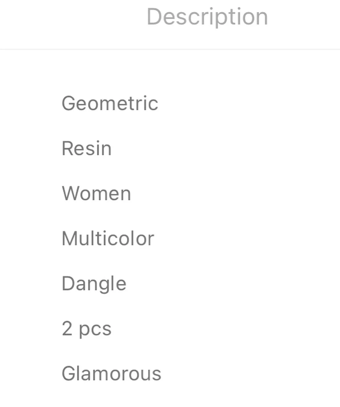Click the Glamorous label at bottom
Image resolution: width=340 pixels, height=407 pixels.
click(x=111, y=374)
